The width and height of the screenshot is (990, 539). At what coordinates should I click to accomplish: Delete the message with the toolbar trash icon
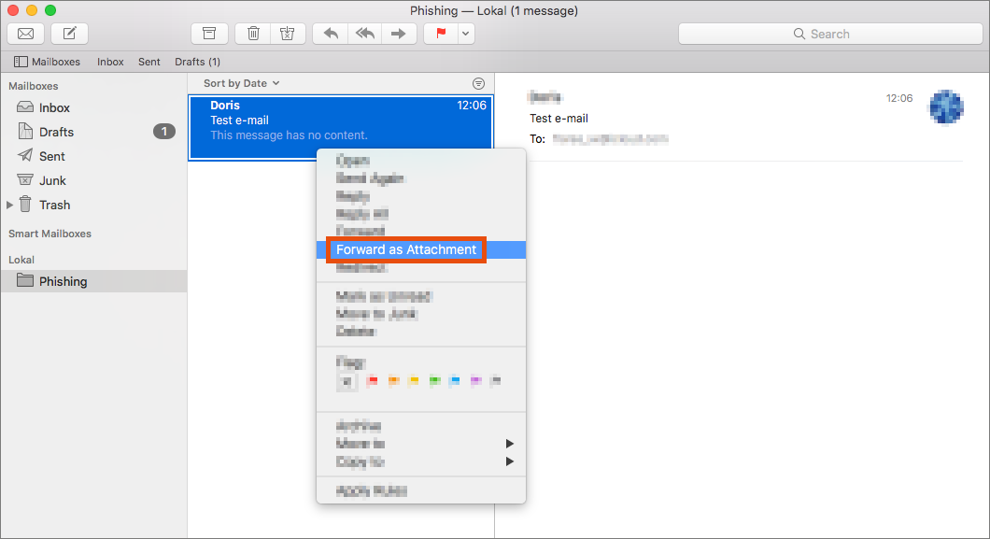pos(253,34)
